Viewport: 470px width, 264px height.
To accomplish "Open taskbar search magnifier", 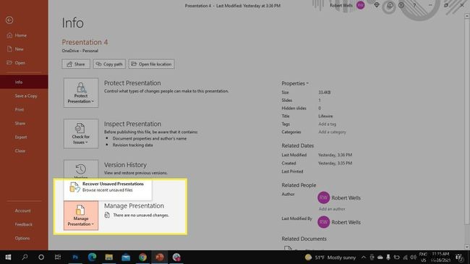I will (25, 257).
